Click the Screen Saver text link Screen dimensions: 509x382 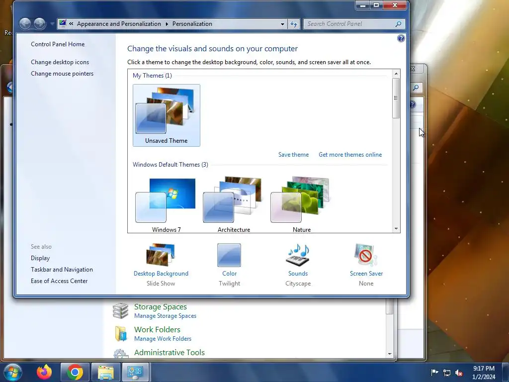tap(366, 274)
